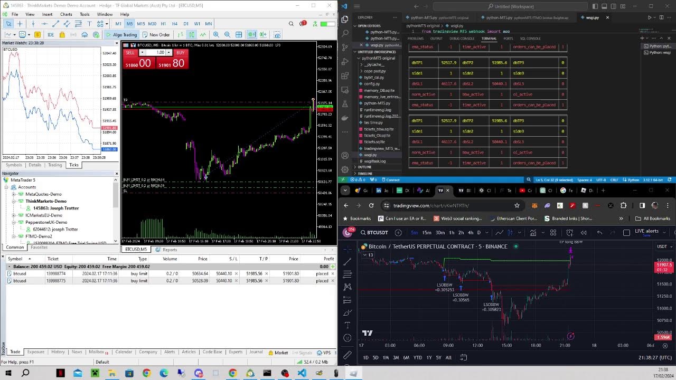Image resolution: width=676 pixels, height=380 pixels.
Task: Select TradingView emoji icon in drawing sidebar
Action: pyautogui.click(x=347, y=338)
